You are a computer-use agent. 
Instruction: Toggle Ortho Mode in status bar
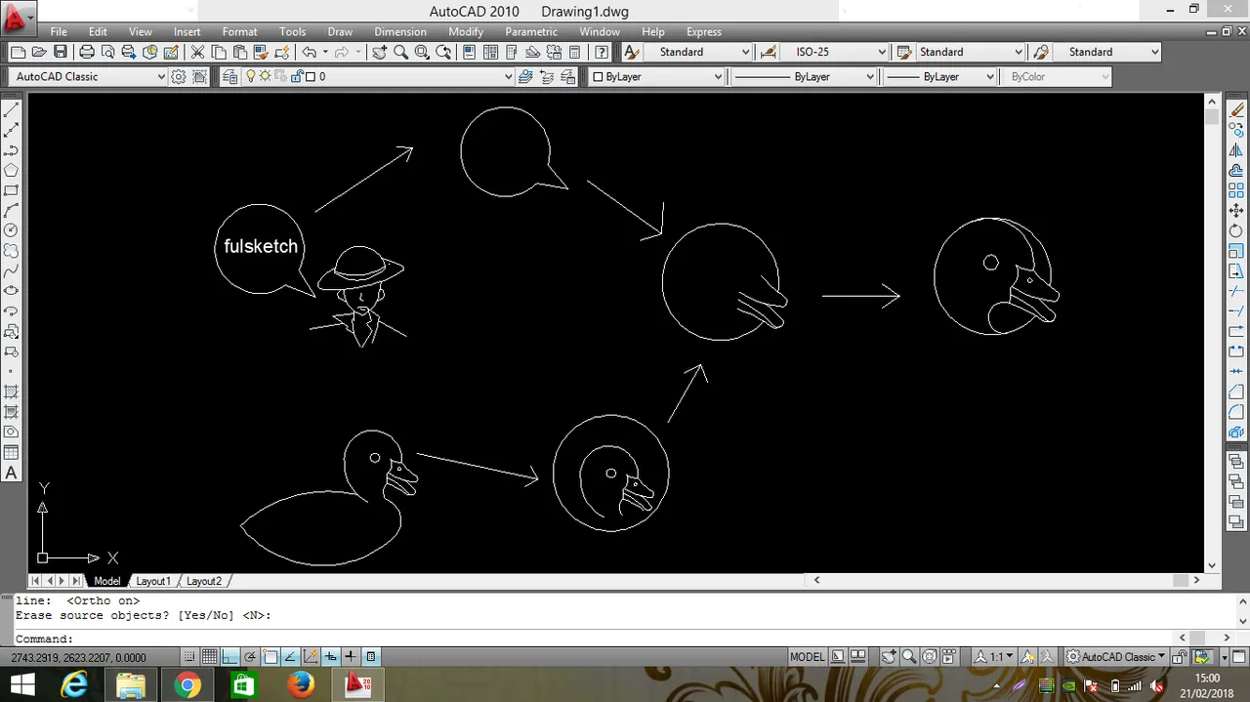[x=229, y=657]
